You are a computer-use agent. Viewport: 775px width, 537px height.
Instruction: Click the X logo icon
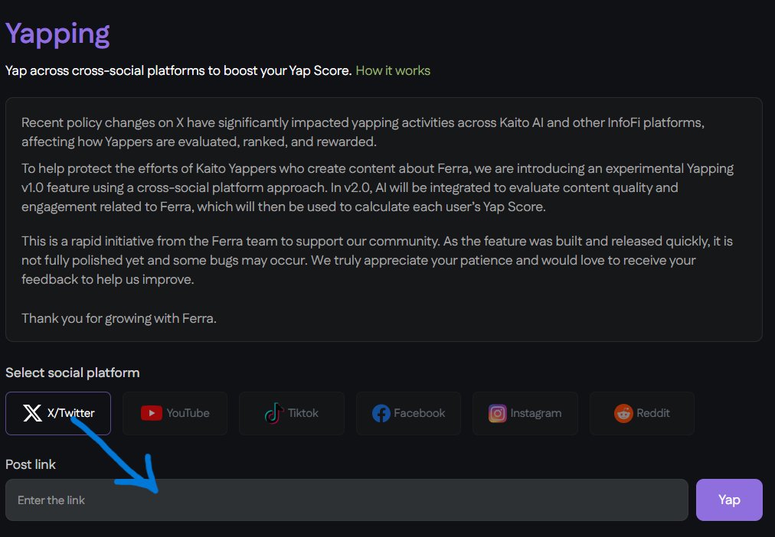point(33,413)
